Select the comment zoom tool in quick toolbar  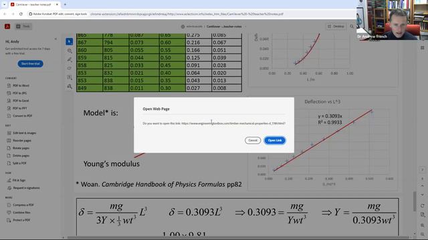(x=70, y=51)
